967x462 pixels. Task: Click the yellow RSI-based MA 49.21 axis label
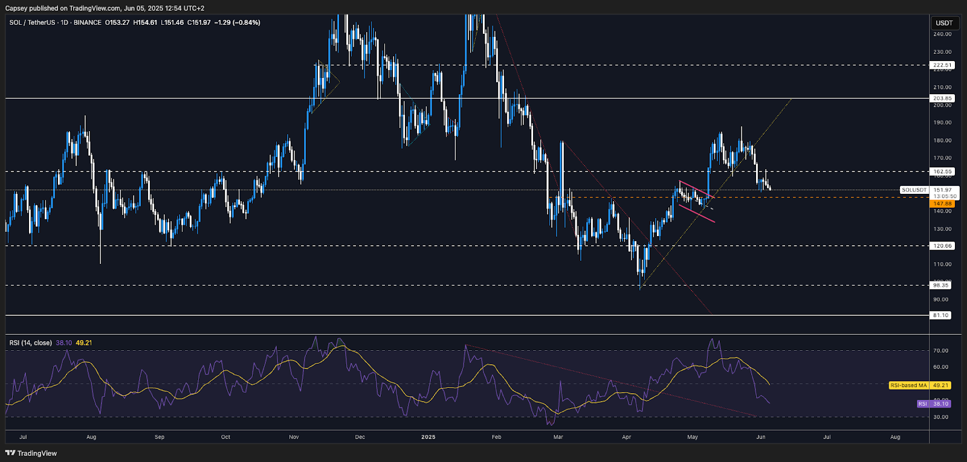tap(920, 385)
